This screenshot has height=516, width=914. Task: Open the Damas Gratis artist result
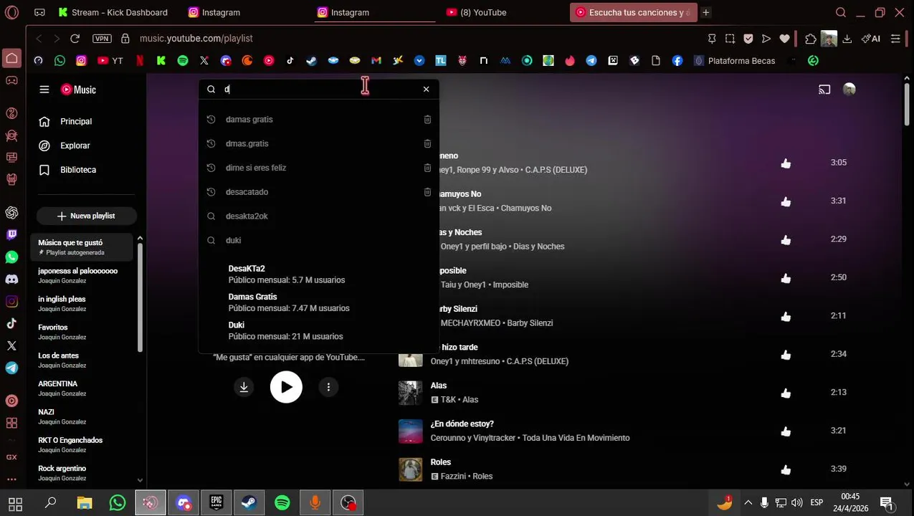click(x=318, y=302)
